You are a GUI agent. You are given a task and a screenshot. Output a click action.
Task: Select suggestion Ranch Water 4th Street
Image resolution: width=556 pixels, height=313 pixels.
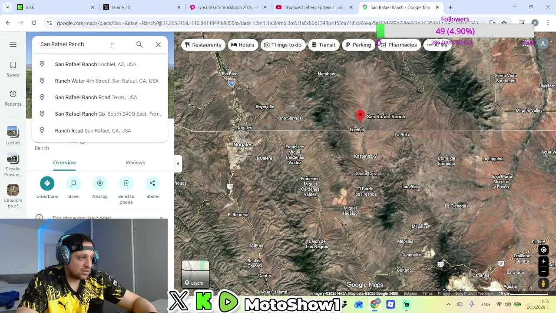[100, 81]
